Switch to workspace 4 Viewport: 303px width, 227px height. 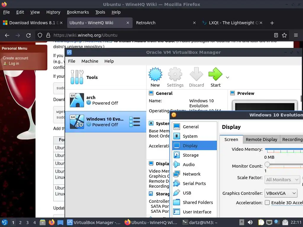click(35, 223)
